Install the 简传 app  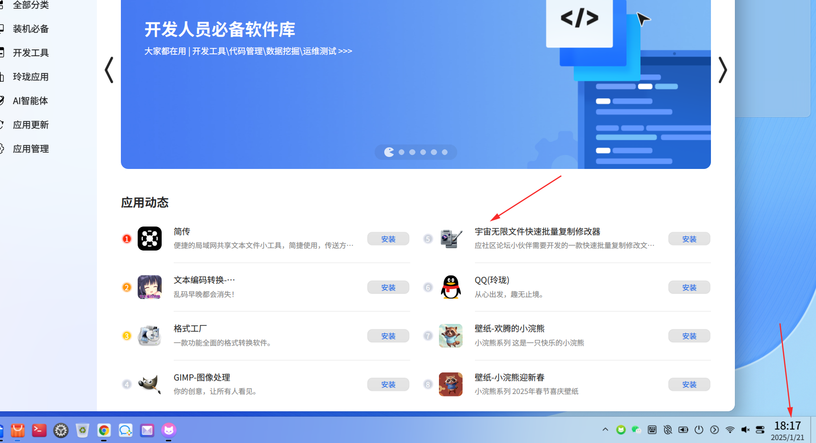(x=388, y=239)
